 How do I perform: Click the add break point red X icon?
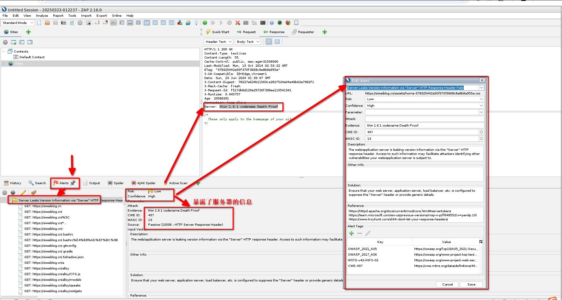(238, 23)
